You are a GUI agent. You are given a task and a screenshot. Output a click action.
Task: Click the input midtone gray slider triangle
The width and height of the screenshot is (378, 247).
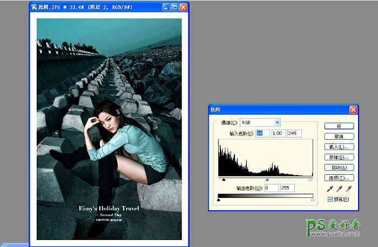pos(267,180)
